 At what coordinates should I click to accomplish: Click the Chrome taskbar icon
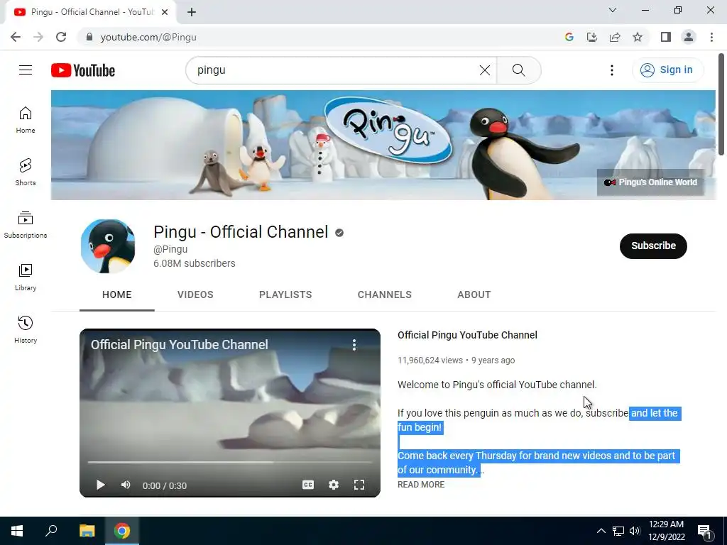click(122, 531)
